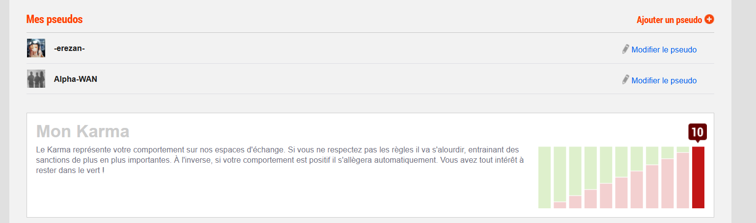The width and height of the screenshot is (756, 223).
Task: Click Modifier le pseudo for Alpha-WAN
Action: 664,80
